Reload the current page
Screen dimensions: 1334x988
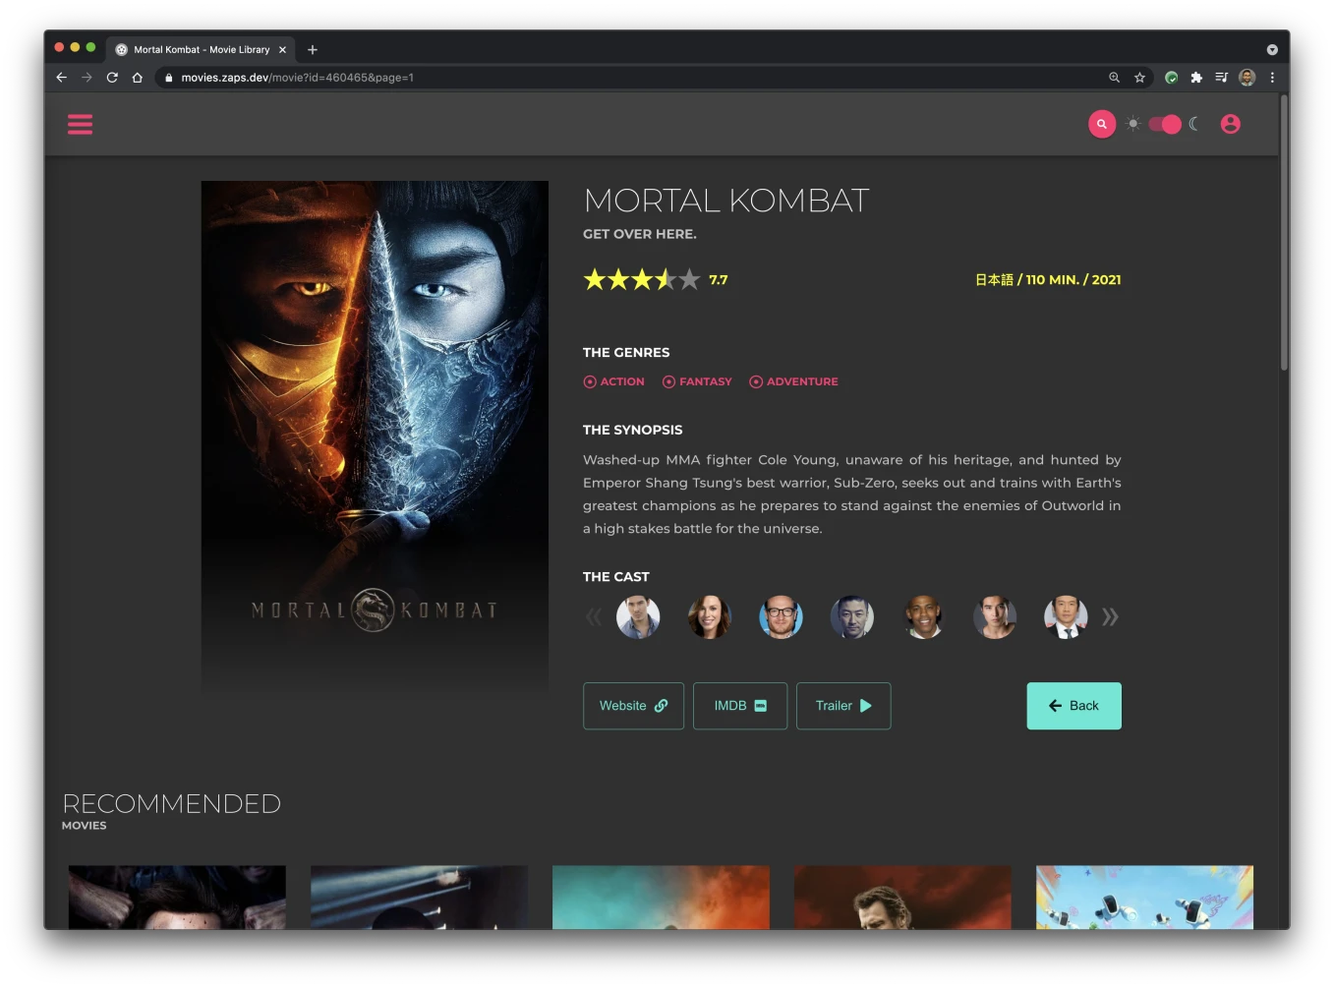[x=112, y=78]
